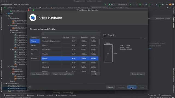
Task: Open the Device File Explorer side tab
Action: coord(174,75)
